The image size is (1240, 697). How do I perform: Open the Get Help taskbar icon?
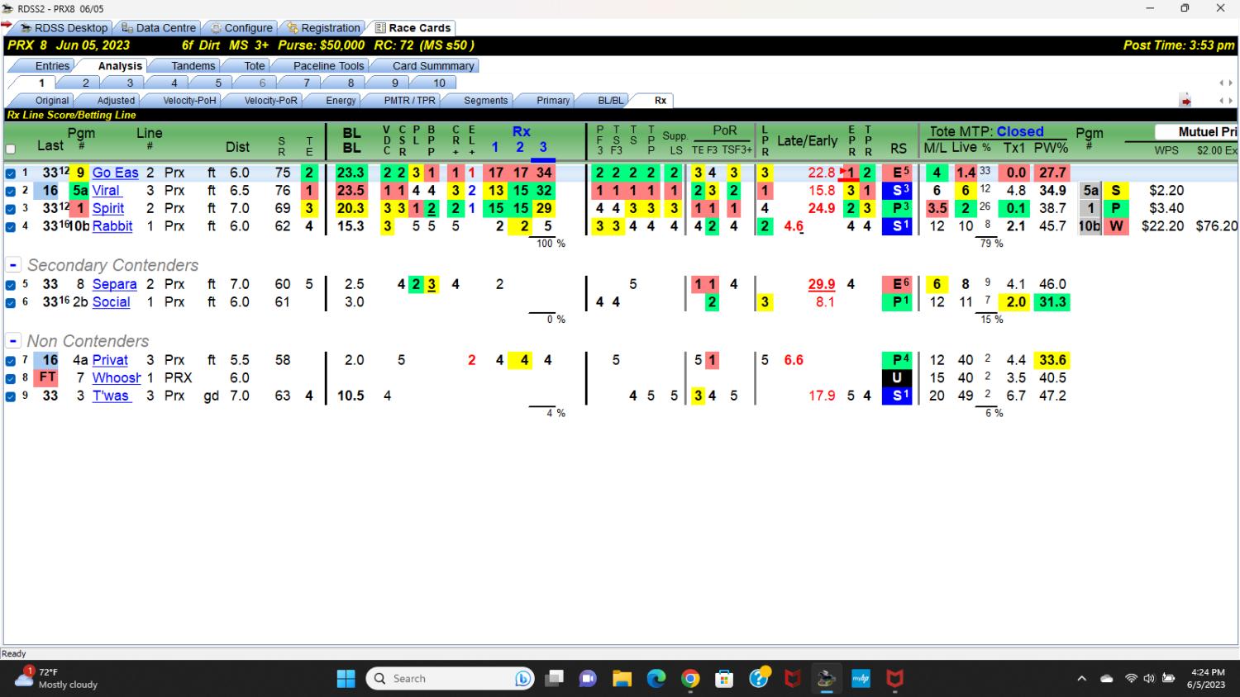pyautogui.click(x=759, y=679)
